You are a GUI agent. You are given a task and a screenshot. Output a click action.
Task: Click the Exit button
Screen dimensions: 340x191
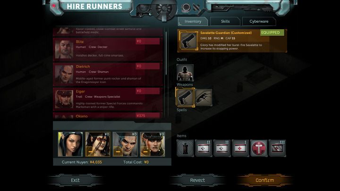pyautogui.click(x=75, y=180)
